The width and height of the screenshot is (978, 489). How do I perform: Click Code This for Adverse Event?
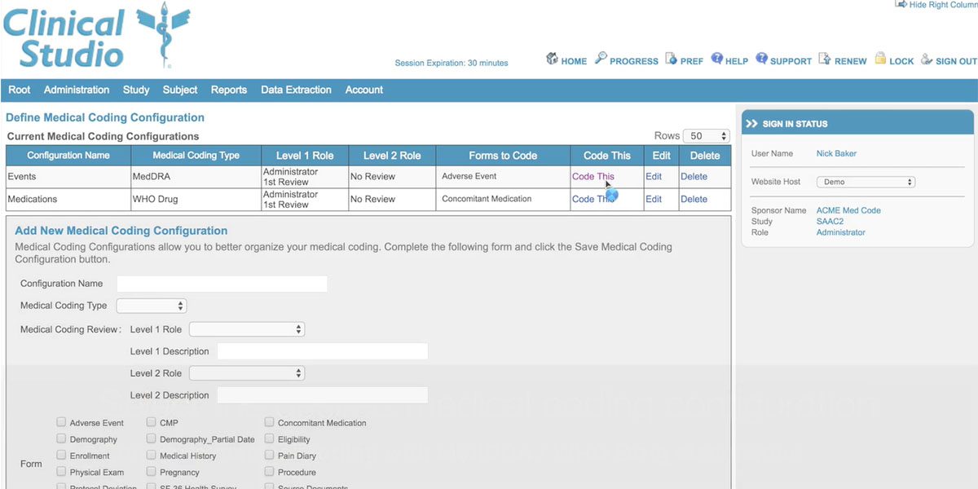[593, 175]
